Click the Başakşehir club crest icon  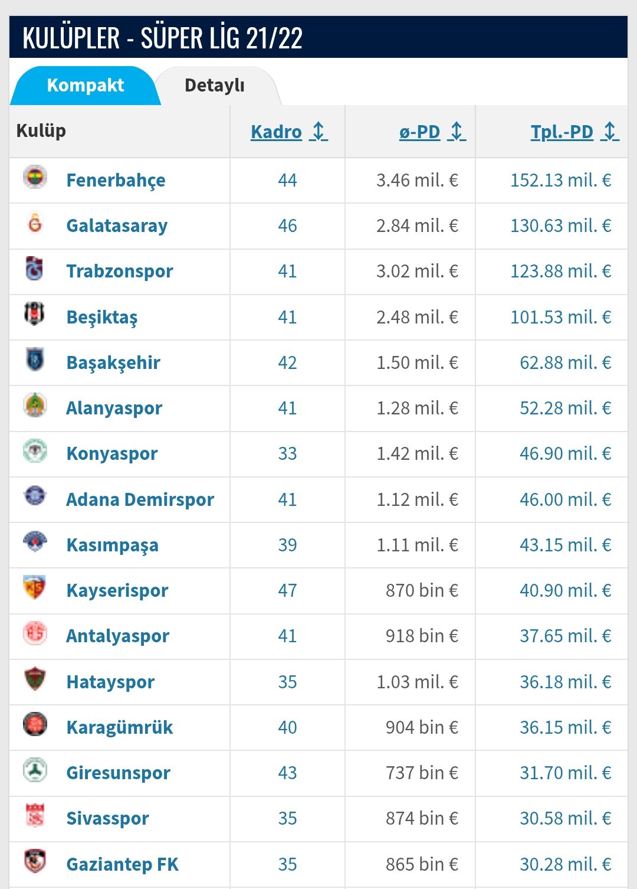(35, 359)
